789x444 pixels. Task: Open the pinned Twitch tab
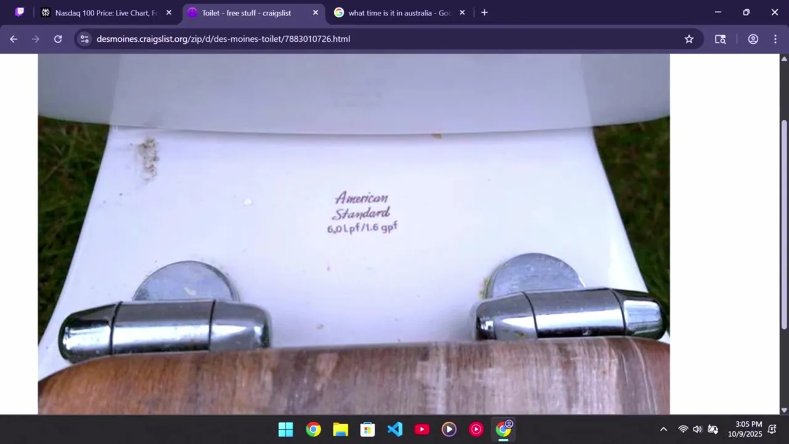[x=20, y=12]
